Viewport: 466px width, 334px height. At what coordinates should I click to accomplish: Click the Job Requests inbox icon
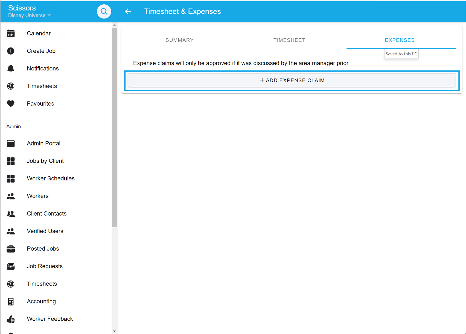pyautogui.click(x=11, y=266)
